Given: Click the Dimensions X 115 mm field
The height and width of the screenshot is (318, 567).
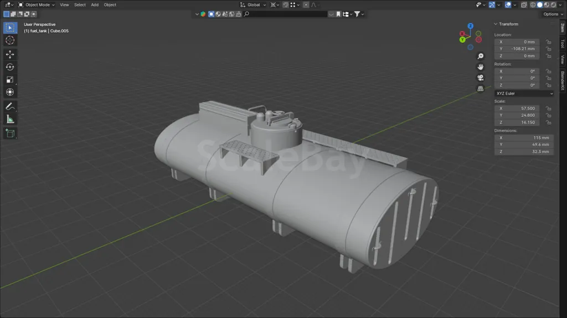Looking at the screenshot, I should (x=524, y=138).
